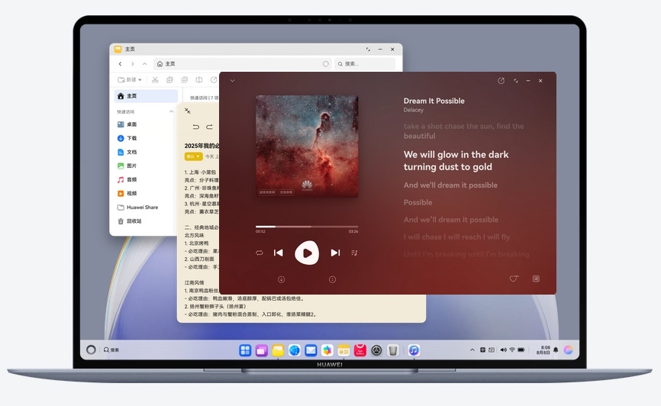Play the song Dream It Possible
Viewport: 661px width, 406px height.
click(307, 253)
